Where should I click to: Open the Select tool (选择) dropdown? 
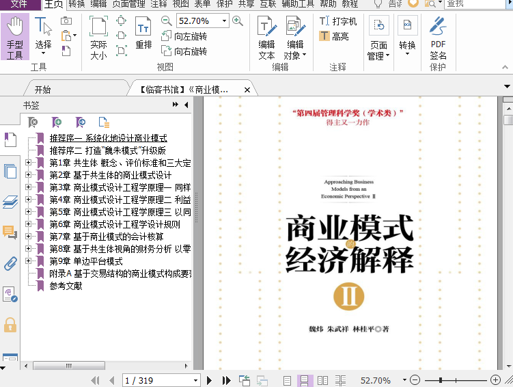[43, 53]
